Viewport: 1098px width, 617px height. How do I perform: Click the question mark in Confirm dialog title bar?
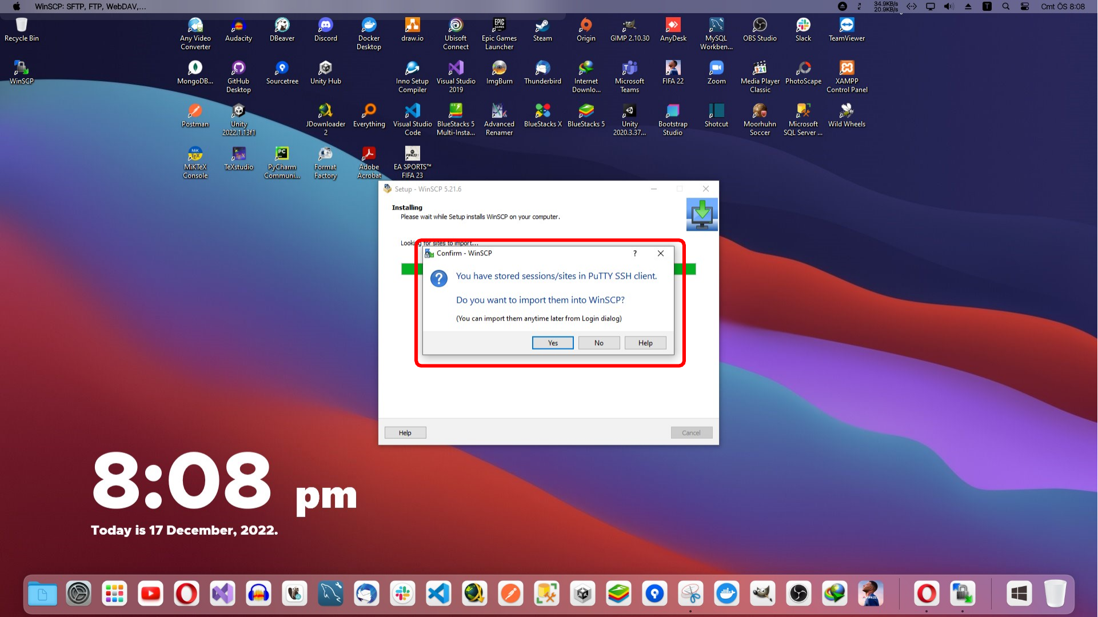pyautogui.click(x=634, y=253)
